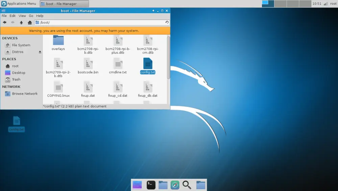Open the Edit menu
Image resolution: width=338 pixels, height=191 pixels.
[13, 16]
